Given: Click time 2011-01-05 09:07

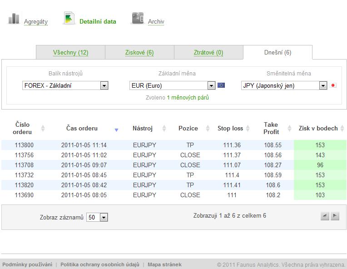Looking at the screenshot, I should (84, 165).
